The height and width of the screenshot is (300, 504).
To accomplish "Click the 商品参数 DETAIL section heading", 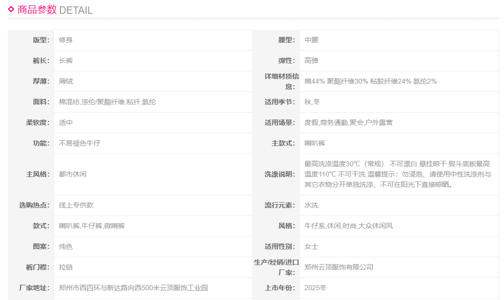I will click(x=55, y=10).
